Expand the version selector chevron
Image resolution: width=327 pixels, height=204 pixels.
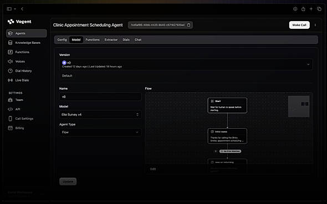point(308,64)
